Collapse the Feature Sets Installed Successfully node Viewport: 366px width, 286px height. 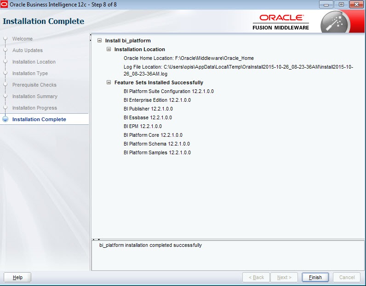coord(109,82)
